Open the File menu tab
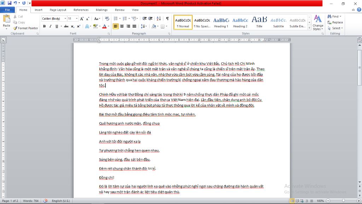 pos(7,10)
